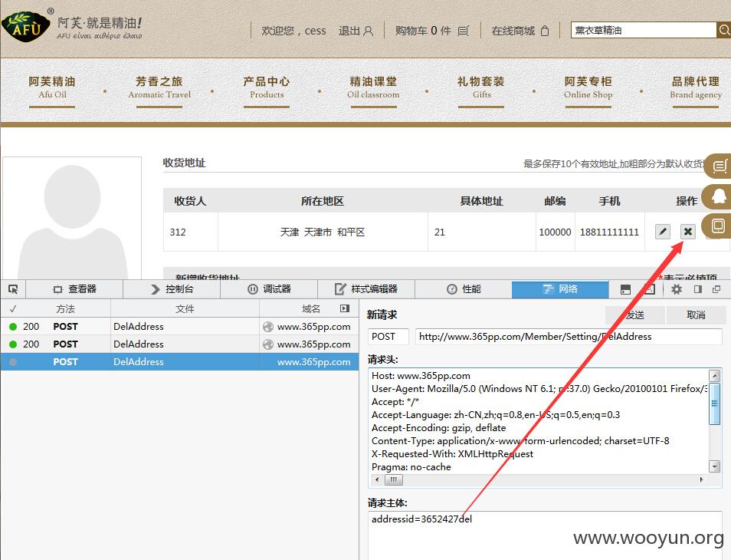Open the 精油课堂 Oil classroom menu
The height and width of the screenshot is (560, 731).
tap(373, 89)
